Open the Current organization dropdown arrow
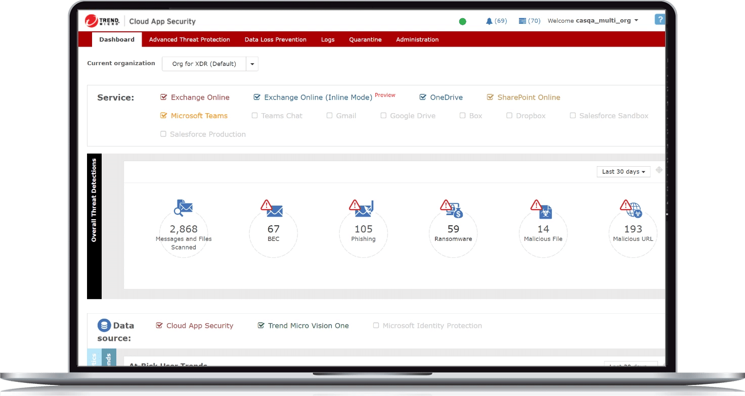745x396 pixels. click(x=252, y=64)
